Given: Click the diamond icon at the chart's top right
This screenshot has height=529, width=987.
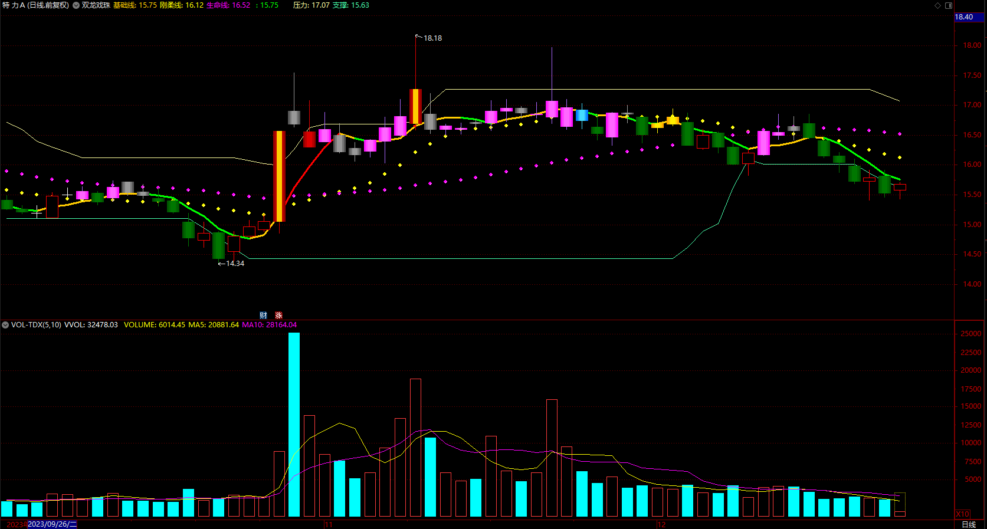Looking at the screenshot, I should tap(938, 5).
